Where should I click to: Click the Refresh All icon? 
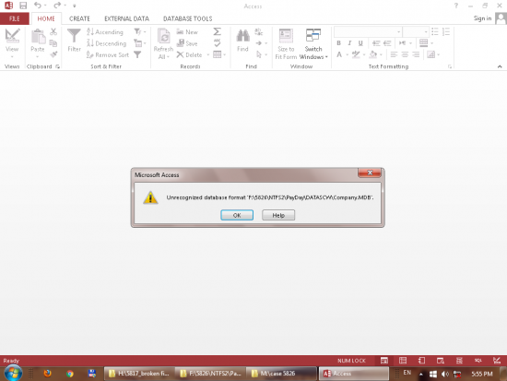click(x=164, y=36)
